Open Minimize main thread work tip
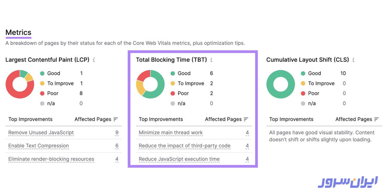This screenshot has width=387, height=193. pos(171,133)
